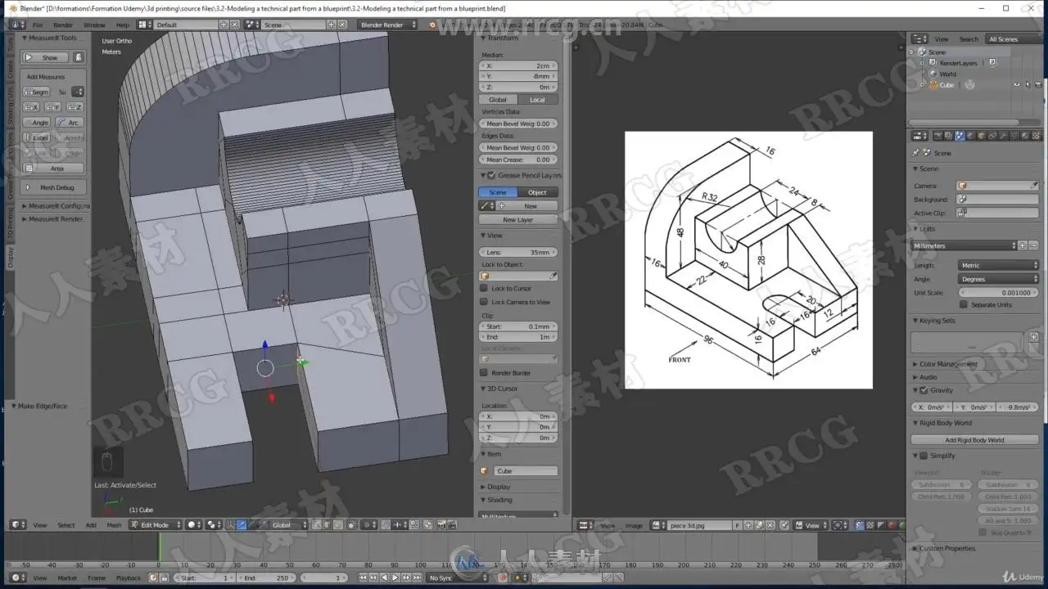This screenshot has height=589, width=1048.
Task: Open the Blender Render engine dropdown
Action: pos(388,25)
